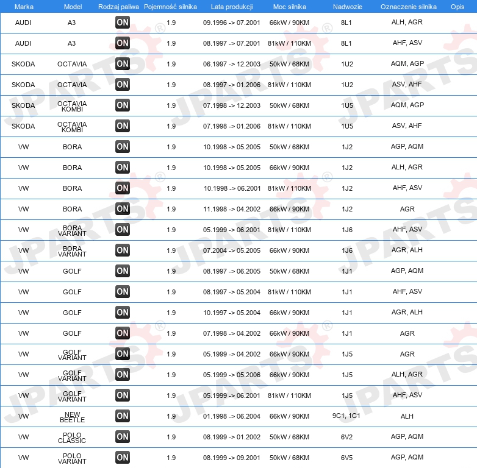The image size is (477, 468).
Task: Click ON icon in VW Golf 10.1997 row
Action: (x=123, y=312)
